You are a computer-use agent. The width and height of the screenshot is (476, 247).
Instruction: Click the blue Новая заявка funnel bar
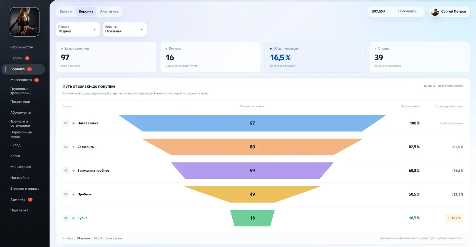[x=252, y=123]
